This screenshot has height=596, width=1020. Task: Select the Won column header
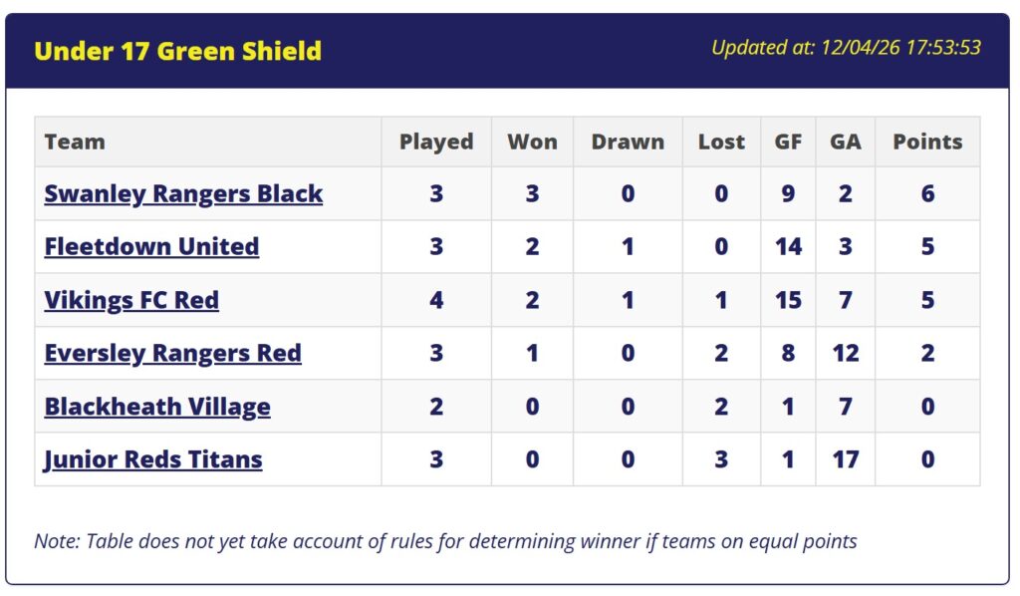[x=532, y=142]
